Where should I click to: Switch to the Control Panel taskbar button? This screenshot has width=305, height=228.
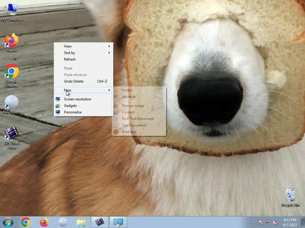[118, 222]
